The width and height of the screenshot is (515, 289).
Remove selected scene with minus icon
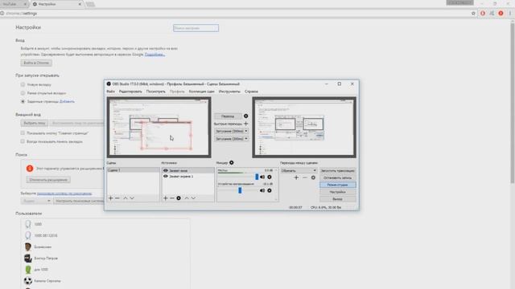[x=117, y=198]
